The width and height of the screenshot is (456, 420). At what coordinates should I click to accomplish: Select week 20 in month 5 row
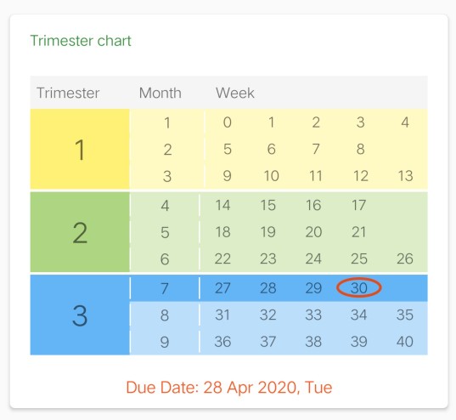[x=313, y=232]
